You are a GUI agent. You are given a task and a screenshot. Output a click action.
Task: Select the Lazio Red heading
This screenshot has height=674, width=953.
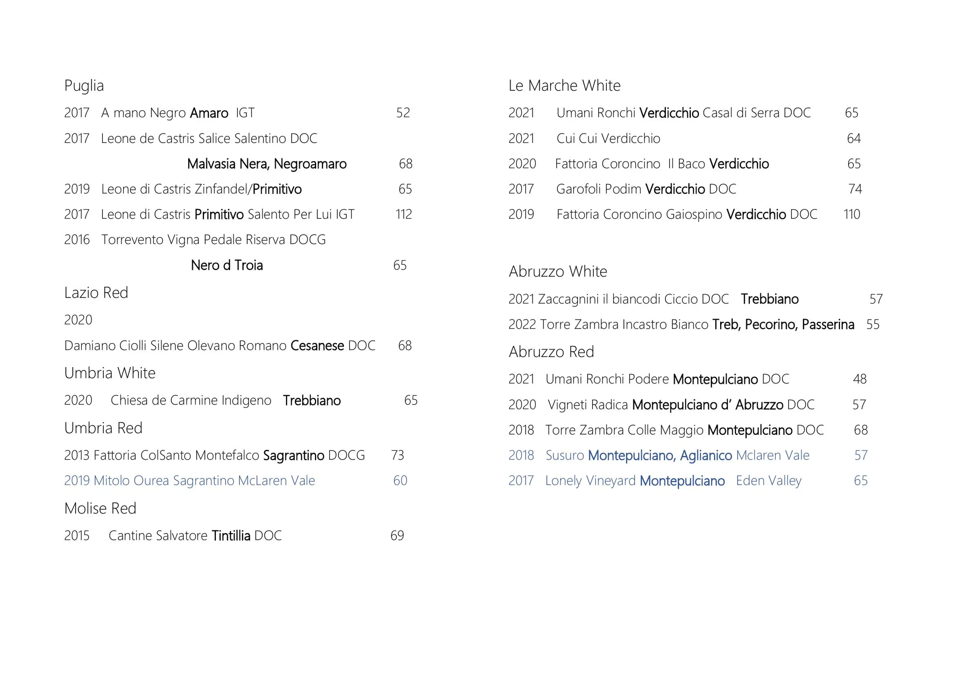(96, 293)
